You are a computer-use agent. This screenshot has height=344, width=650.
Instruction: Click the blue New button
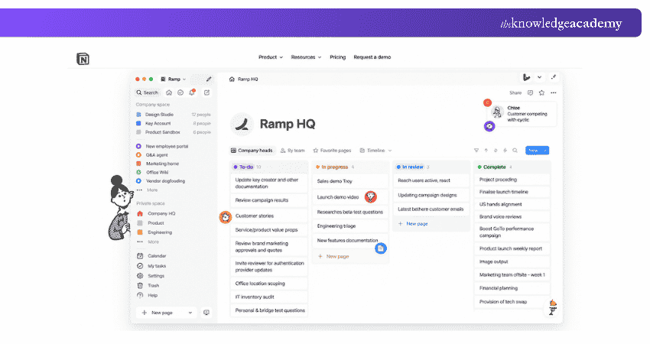pos(537,151)
